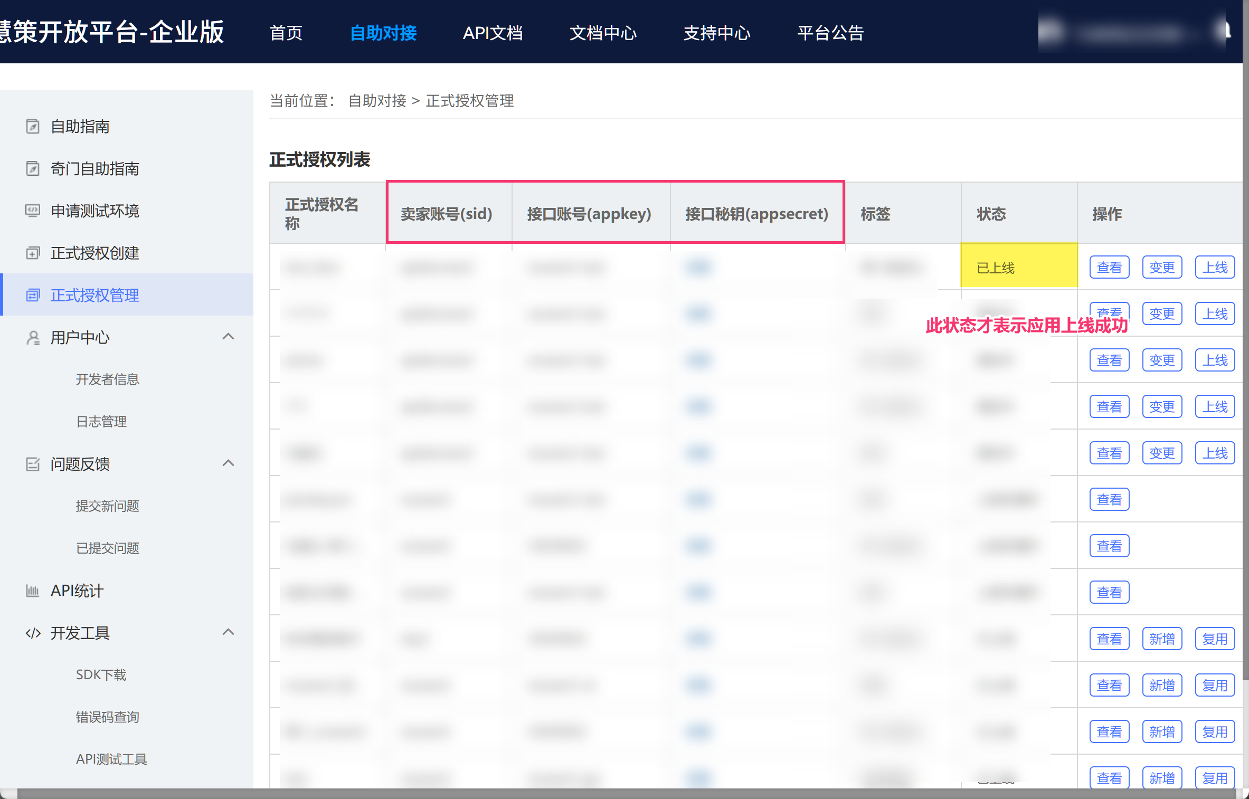Collapse the 问题反馈 section chevron
The height and width of the screenshot is (799, 1249).
(228, 463)
